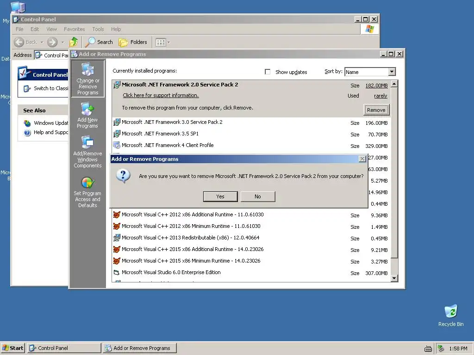
Task: Click the Up folder toolbar icon
Action: coord(74,42)
